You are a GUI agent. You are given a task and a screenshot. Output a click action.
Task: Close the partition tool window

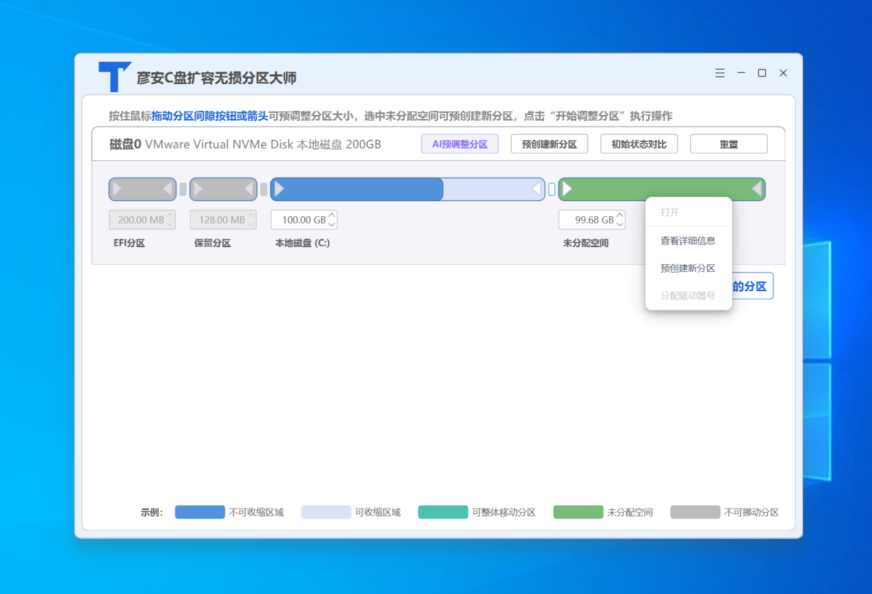click(x=783, y=73)
